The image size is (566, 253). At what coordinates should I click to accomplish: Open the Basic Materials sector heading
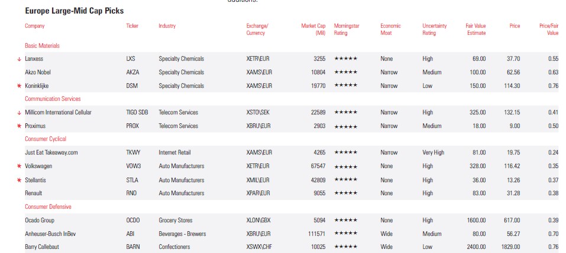[42, 45]
